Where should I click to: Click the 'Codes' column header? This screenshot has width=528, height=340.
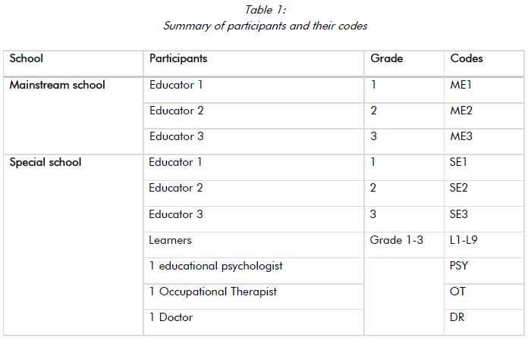point(467,58)
